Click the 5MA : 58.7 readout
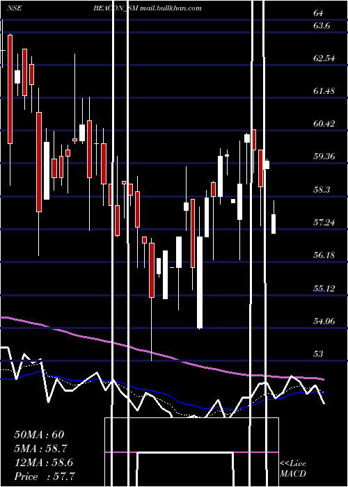The width and height of the screenshot is (348, 487). click(x=40, y=449)
